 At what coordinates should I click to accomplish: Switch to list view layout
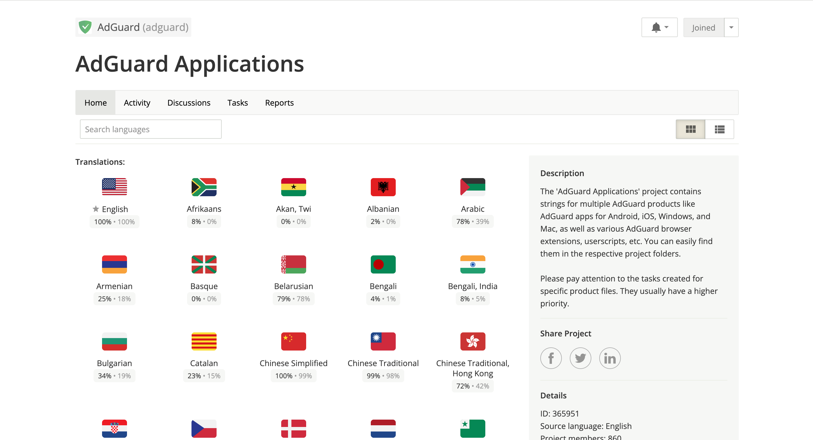719,129
